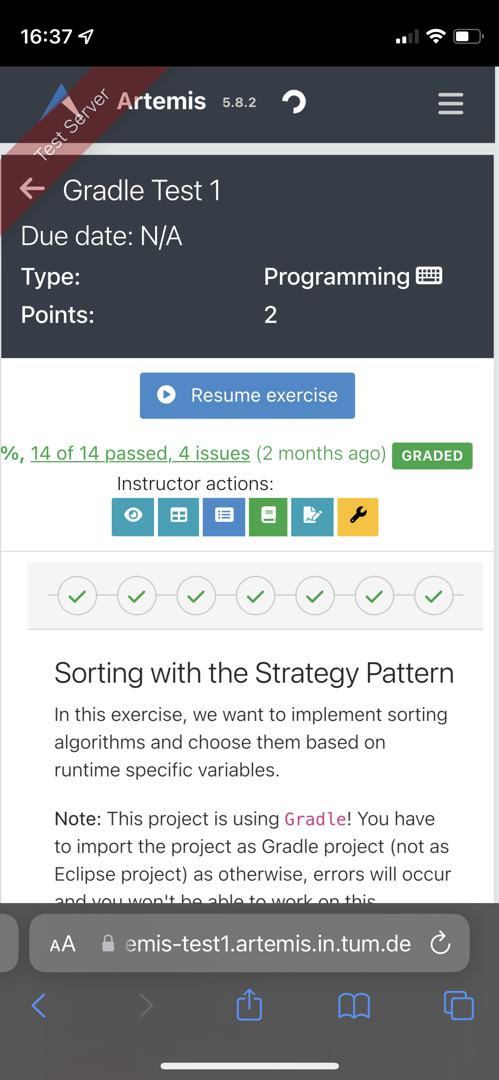The height and width of the screenshot is (1080, 499).
Task: Open Safari bookmarks with book icon
Action: [x=354, y=1006]
